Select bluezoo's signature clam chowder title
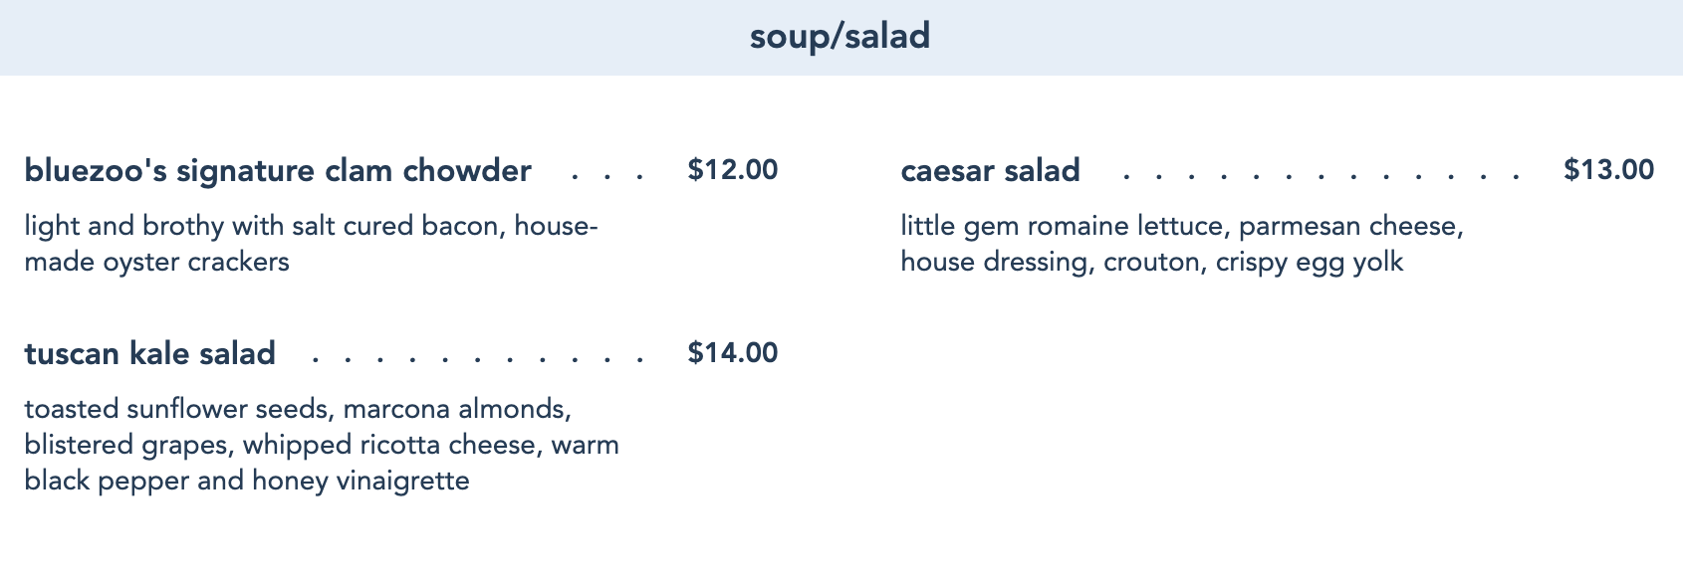The image size is (1683, 583). coord(278,171)
